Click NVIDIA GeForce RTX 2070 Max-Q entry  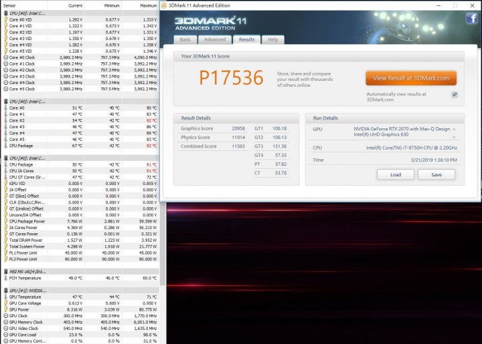point(402,129)
